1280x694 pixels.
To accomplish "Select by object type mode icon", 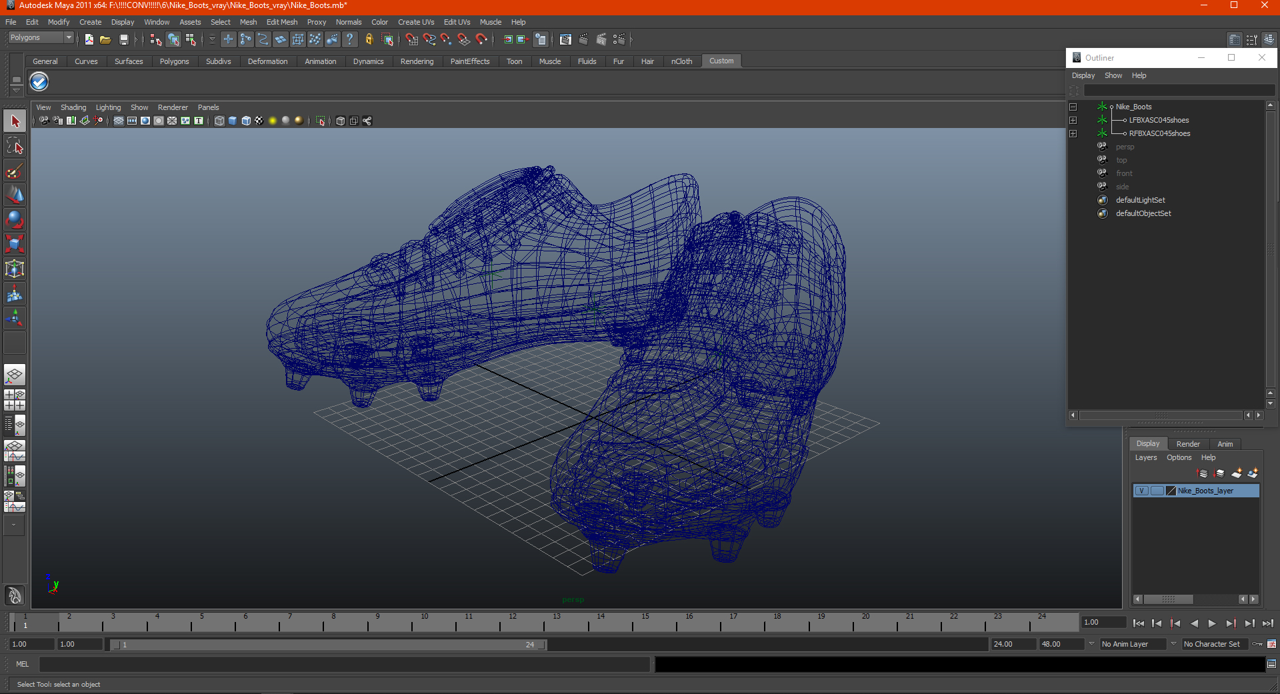I will [x=173, y=40].
